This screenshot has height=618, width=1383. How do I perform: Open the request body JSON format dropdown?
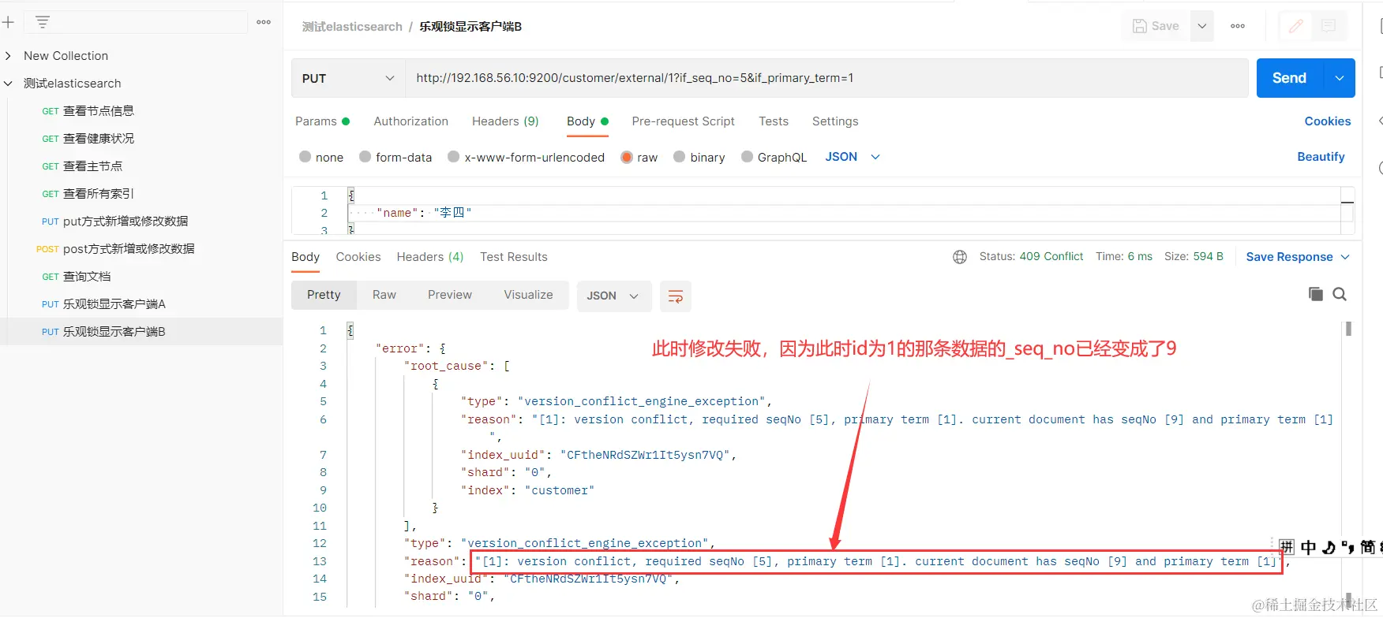(x=853, y=157)
